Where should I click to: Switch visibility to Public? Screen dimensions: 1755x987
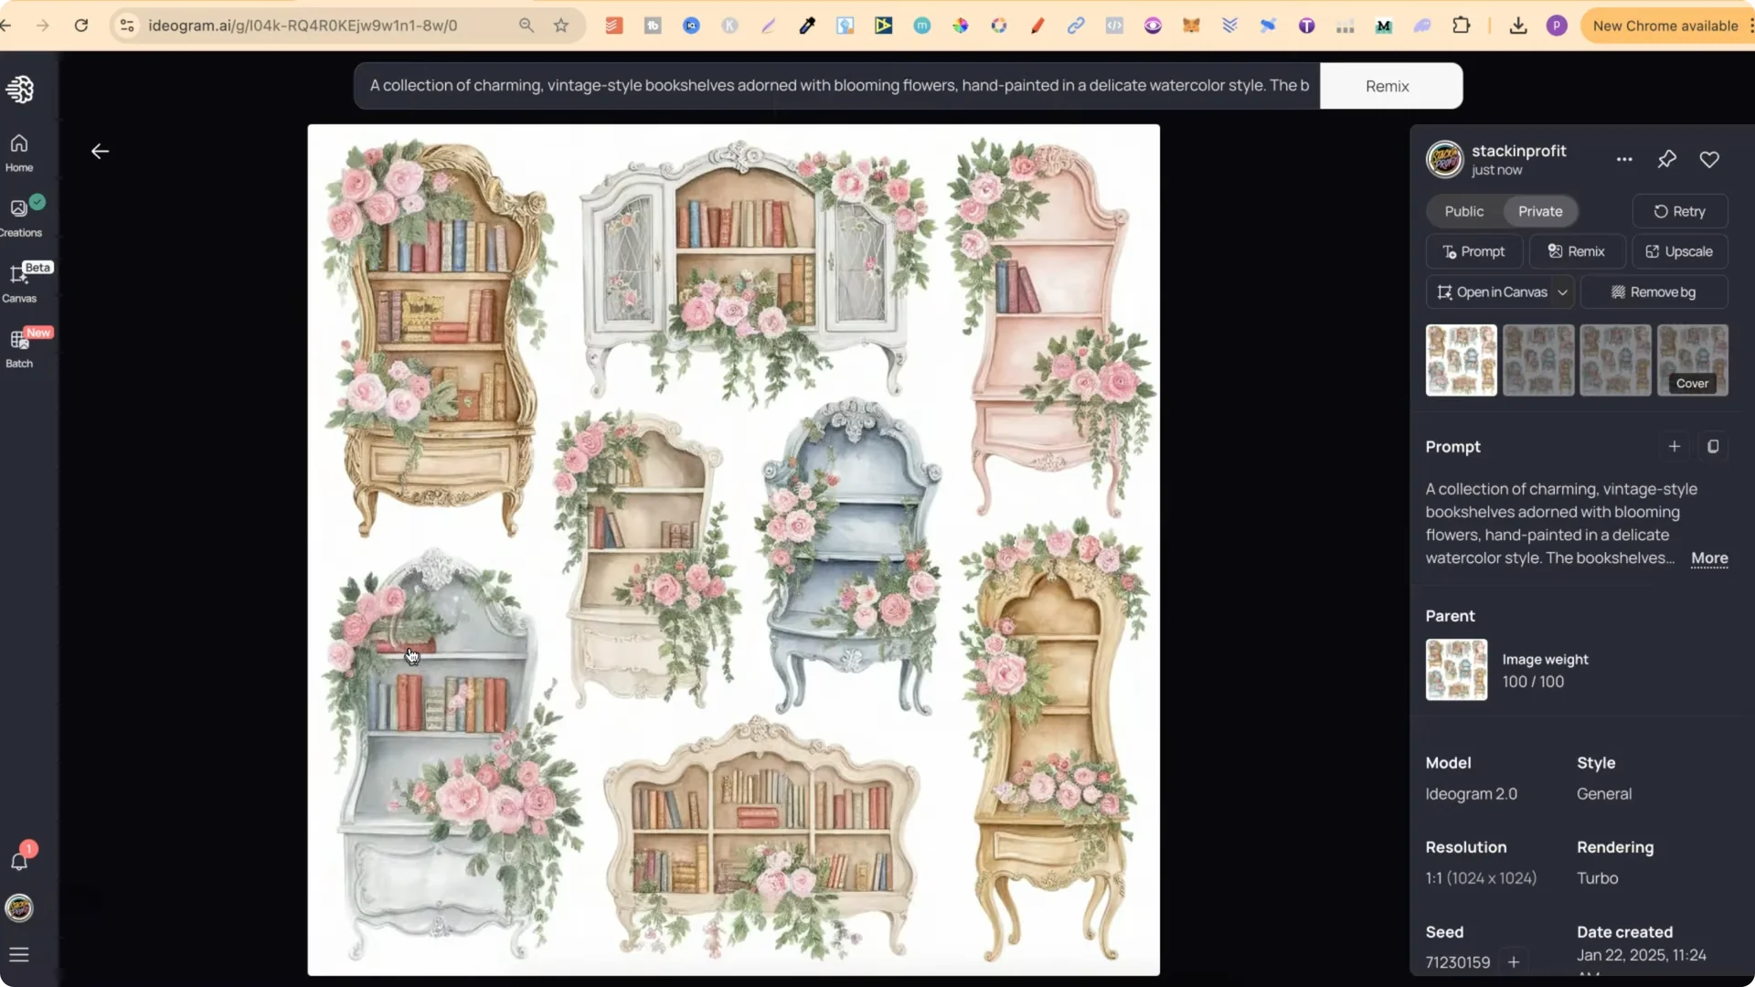pos(1462,211)
